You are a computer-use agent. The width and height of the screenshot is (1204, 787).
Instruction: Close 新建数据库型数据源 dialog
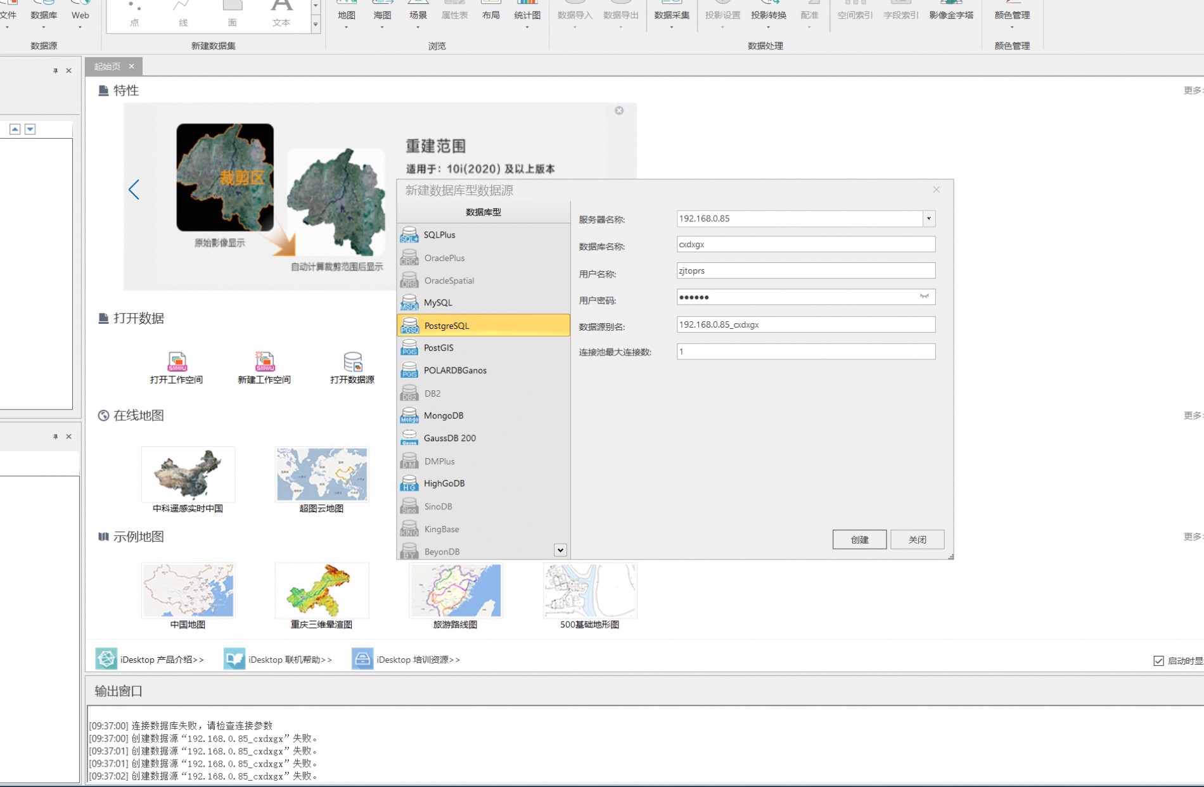[x=936, y=189]
